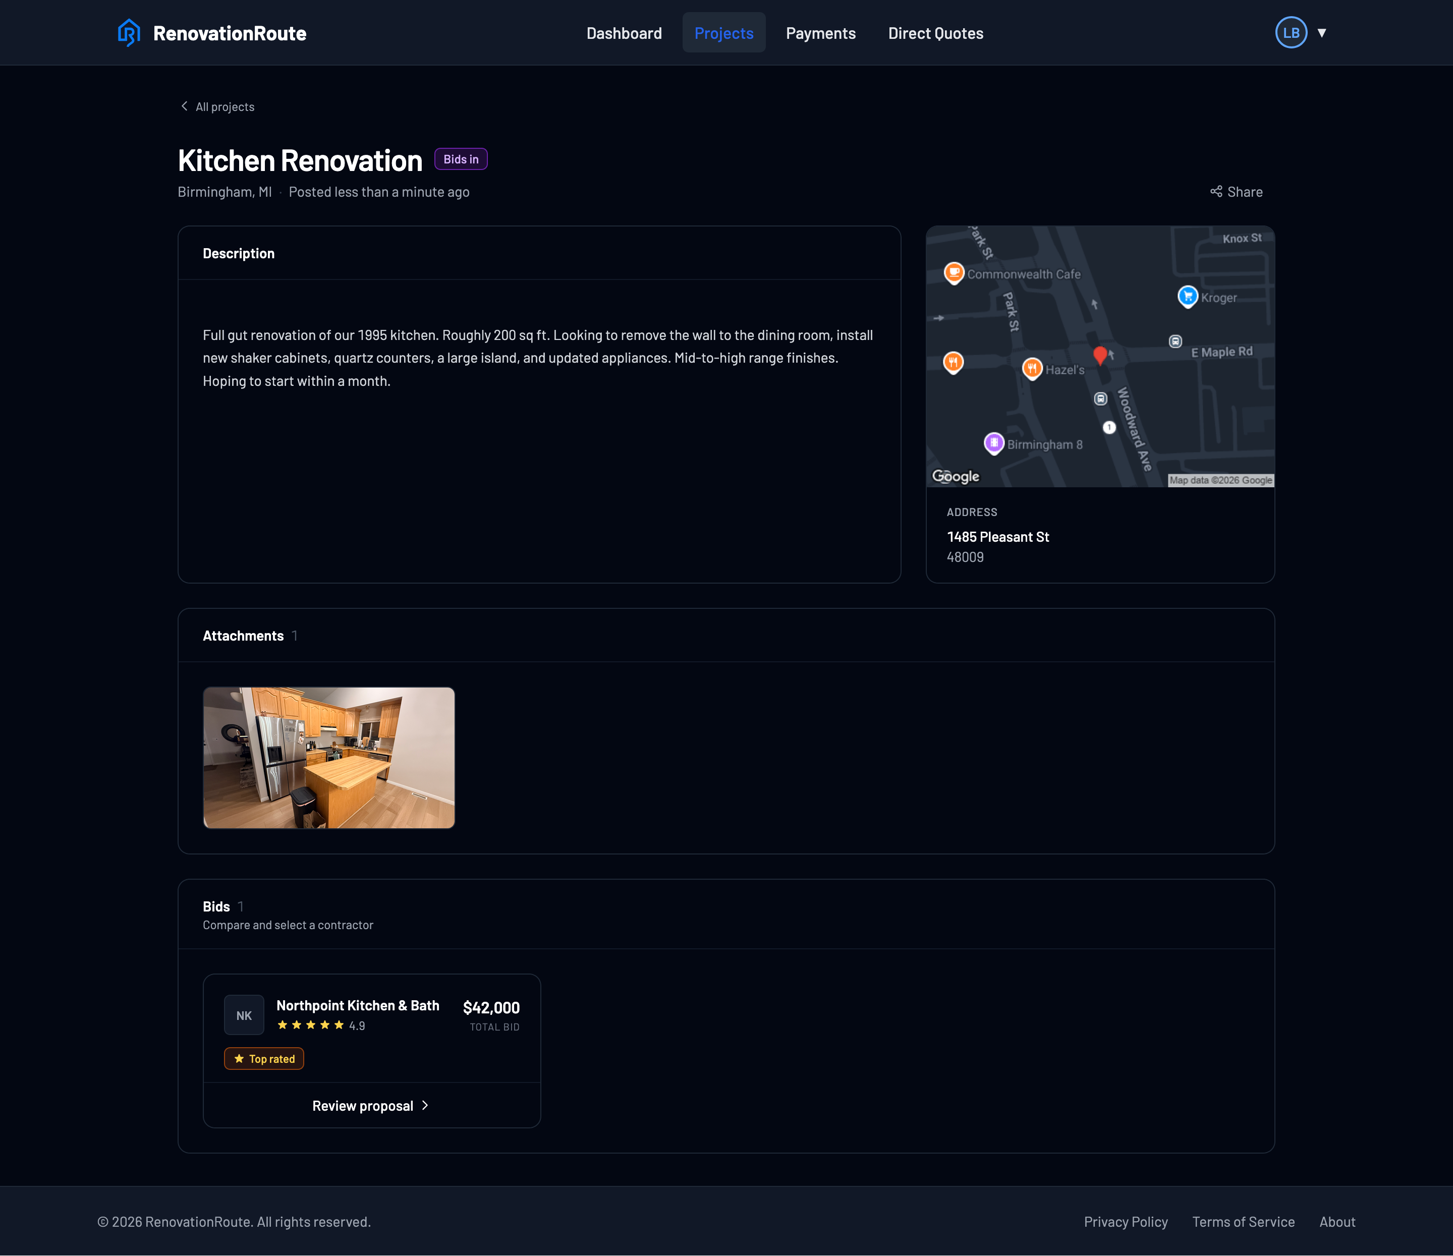This screenshot has width=1453, height=1256.
Task: Open the Dashboard tab
Action: [624, 33]
